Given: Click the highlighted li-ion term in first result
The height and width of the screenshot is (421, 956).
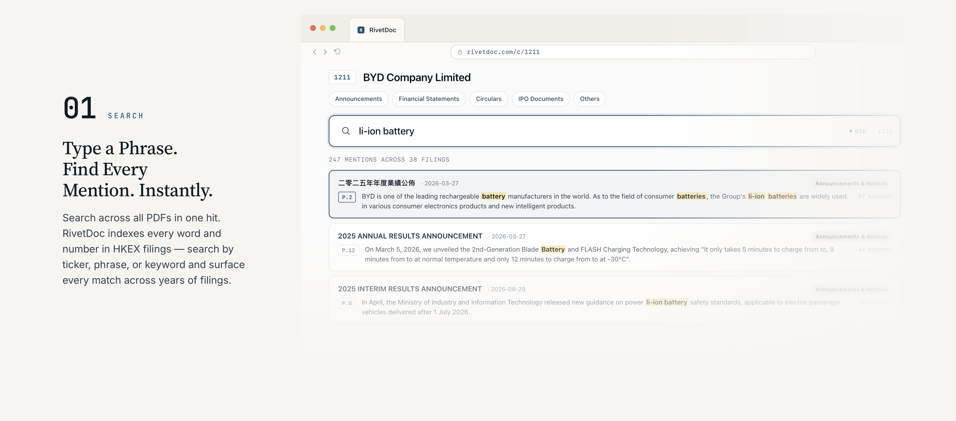Looking at the screenshot, I should [x=756, y=196].
